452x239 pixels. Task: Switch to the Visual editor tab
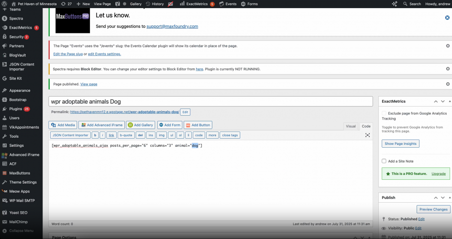[351, 126]
